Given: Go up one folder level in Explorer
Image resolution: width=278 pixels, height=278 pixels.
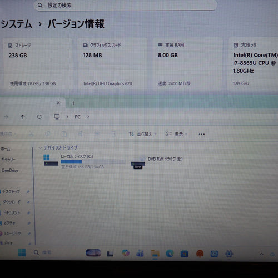Looking at the screenshot, I should click(x=23, y=117).
